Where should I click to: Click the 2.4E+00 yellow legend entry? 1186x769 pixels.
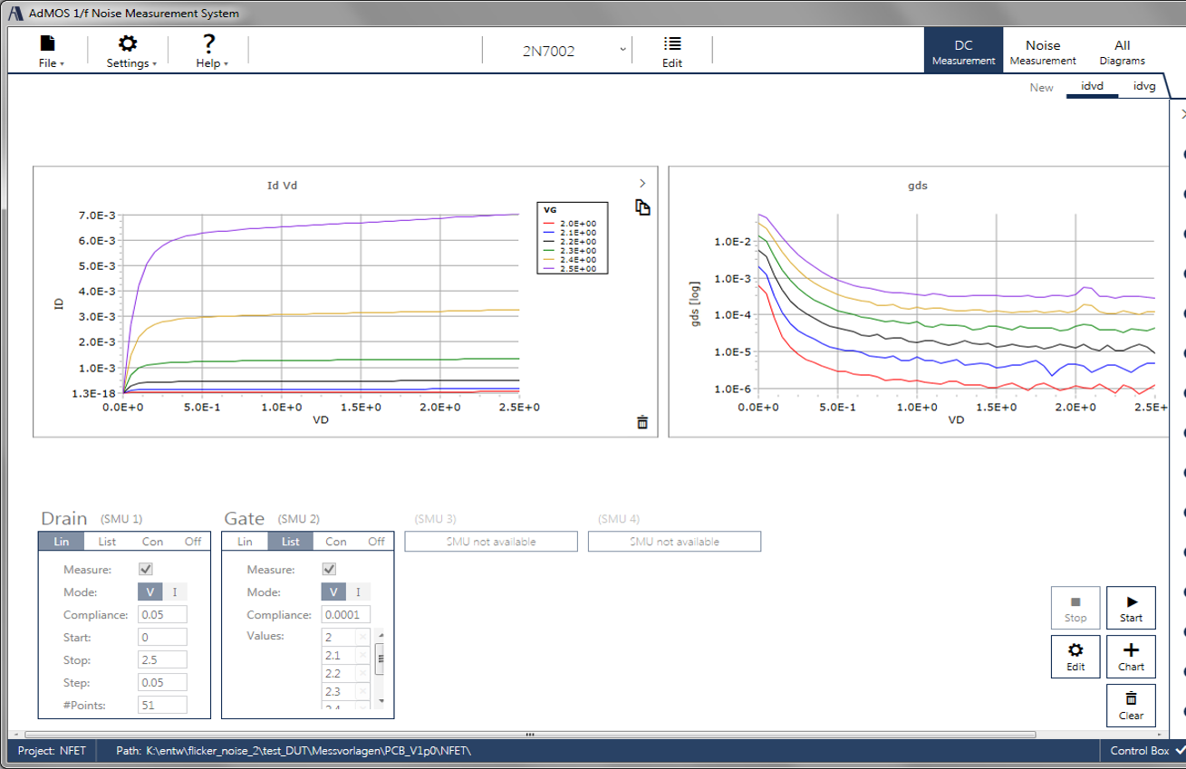[570, 260]
